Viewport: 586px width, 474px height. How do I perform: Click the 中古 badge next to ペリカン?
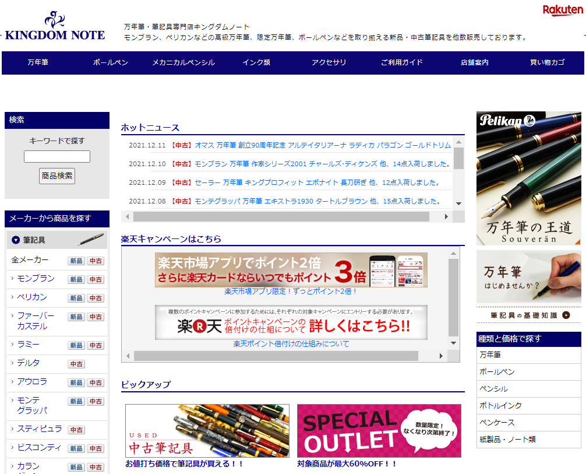(96, 299)
